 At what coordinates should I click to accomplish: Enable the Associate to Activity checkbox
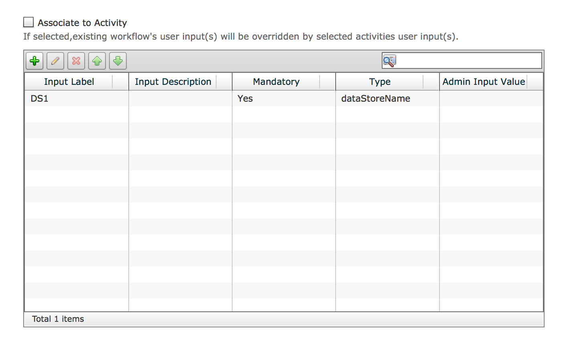(x=28, y=22)
